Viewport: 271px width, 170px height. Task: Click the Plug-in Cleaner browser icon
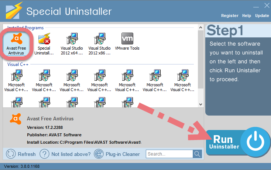(99, 154)
